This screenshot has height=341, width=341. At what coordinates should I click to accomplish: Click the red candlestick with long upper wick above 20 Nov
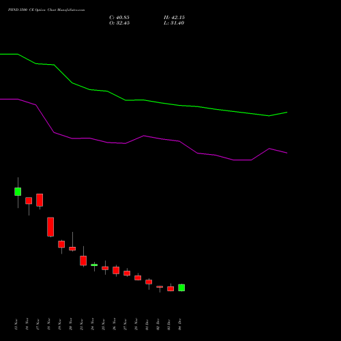(72, 249)
